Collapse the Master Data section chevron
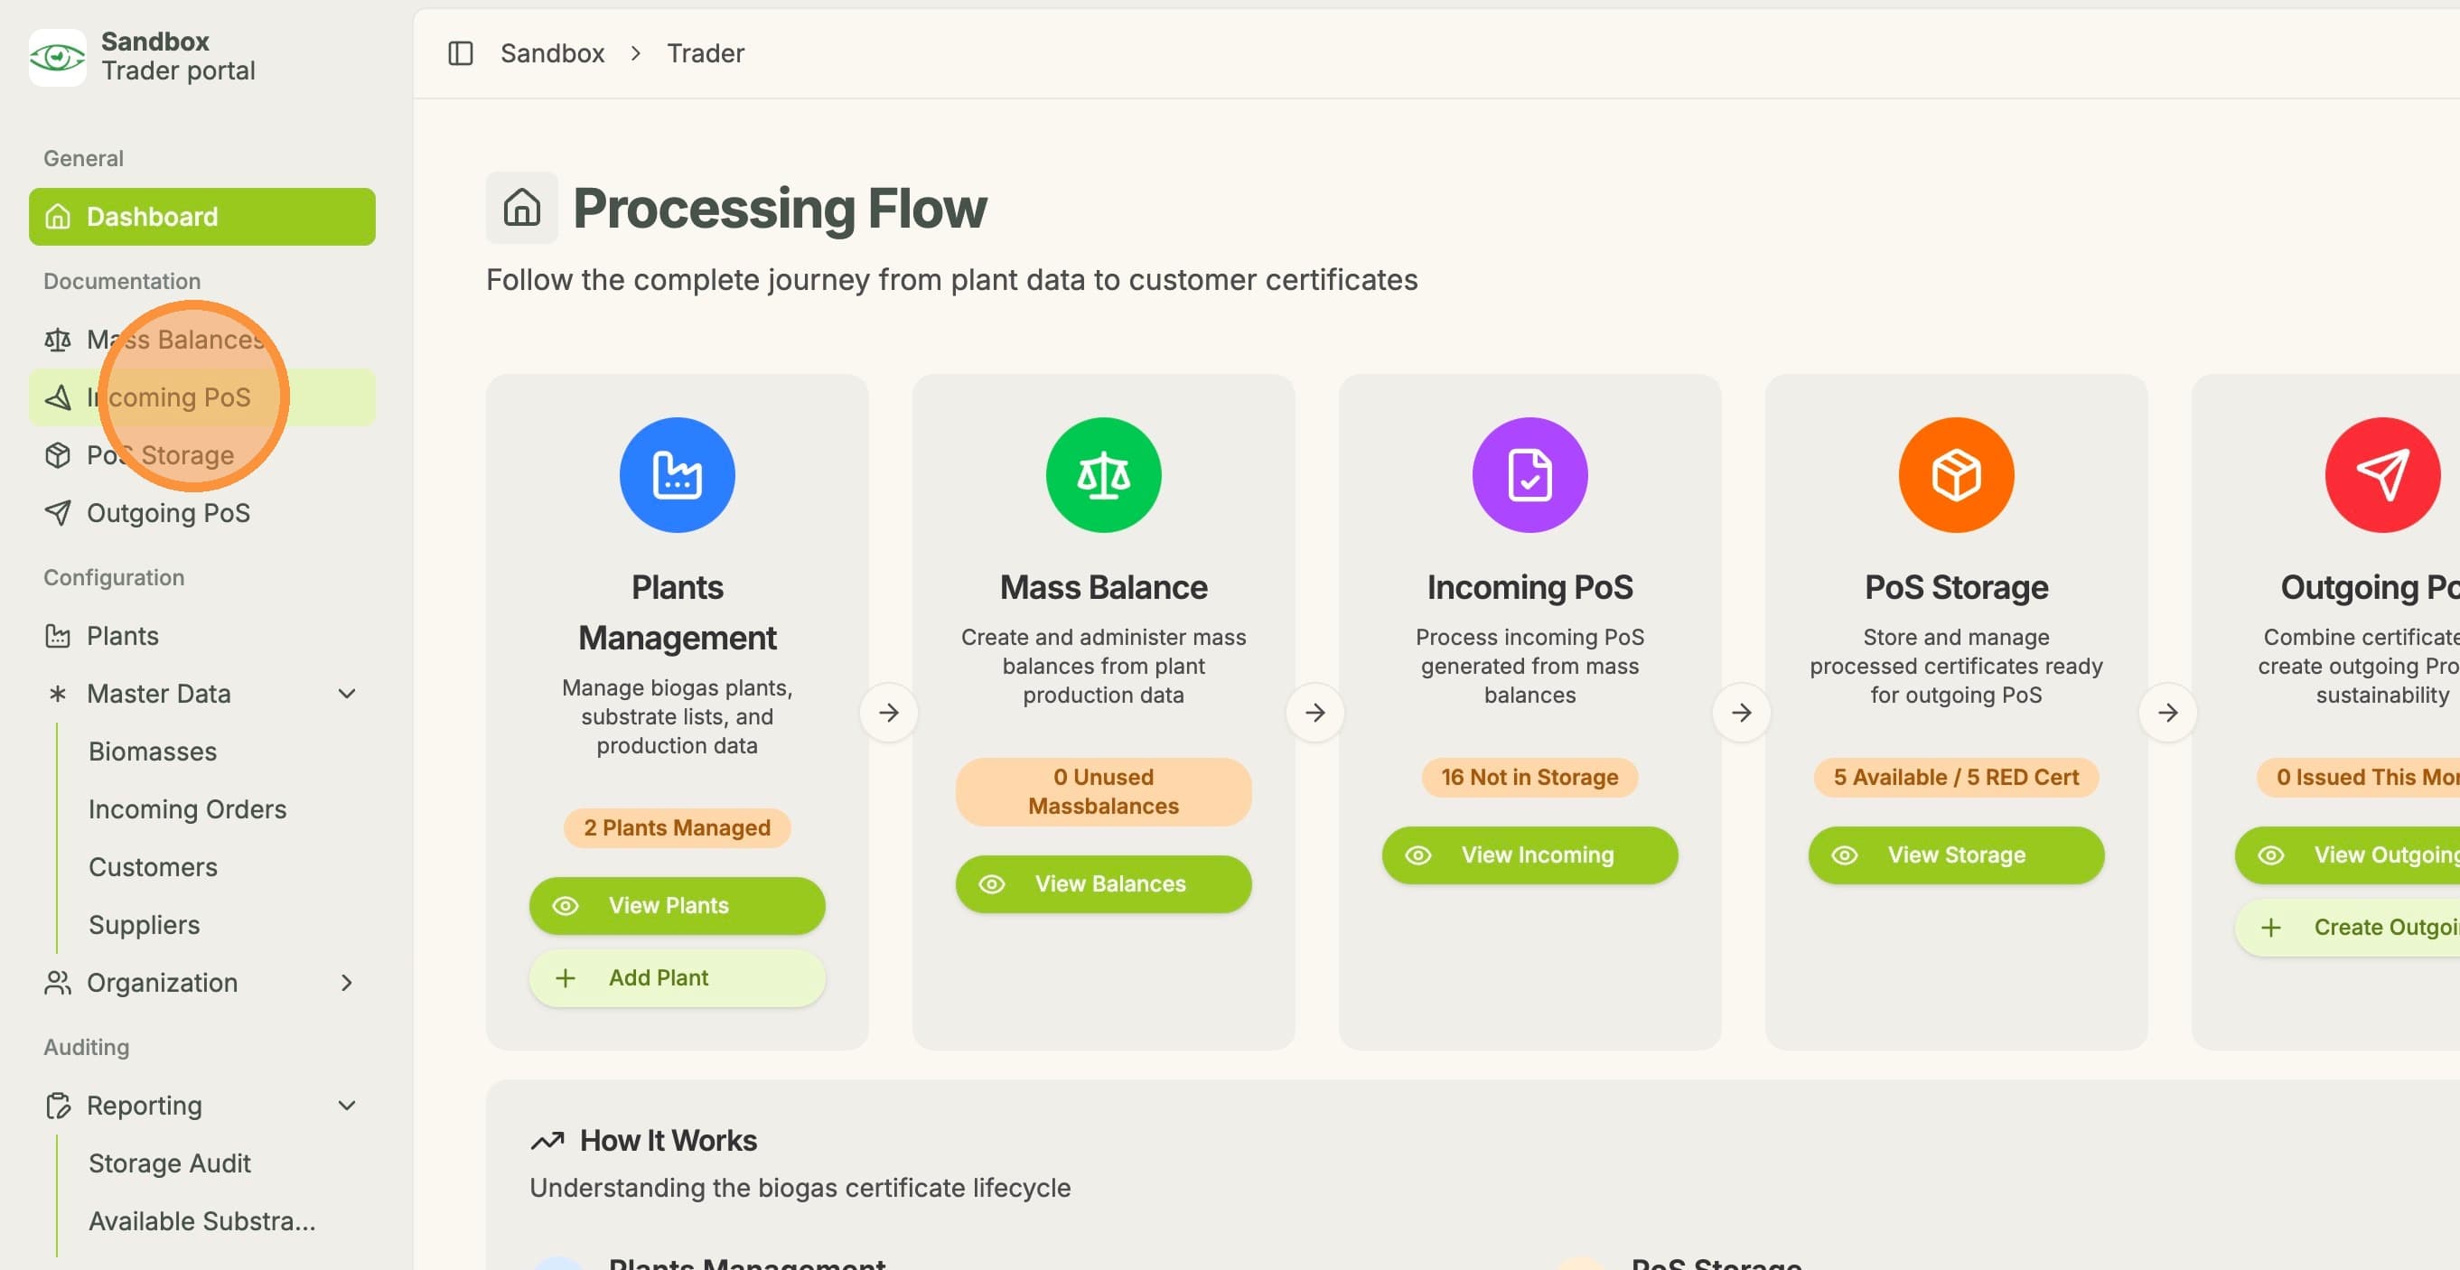Screen dimensions: 2460x1270 pyautogui.click(x=347, y=693)
